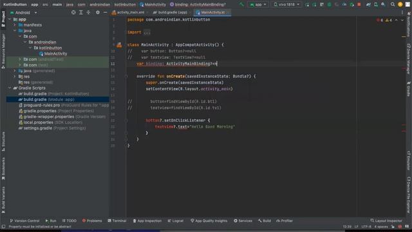Open the Android project view dropdown
Image resolution: width=412 pixels, height=232 pixels.
pyautogui.click(x=24, y=12)
